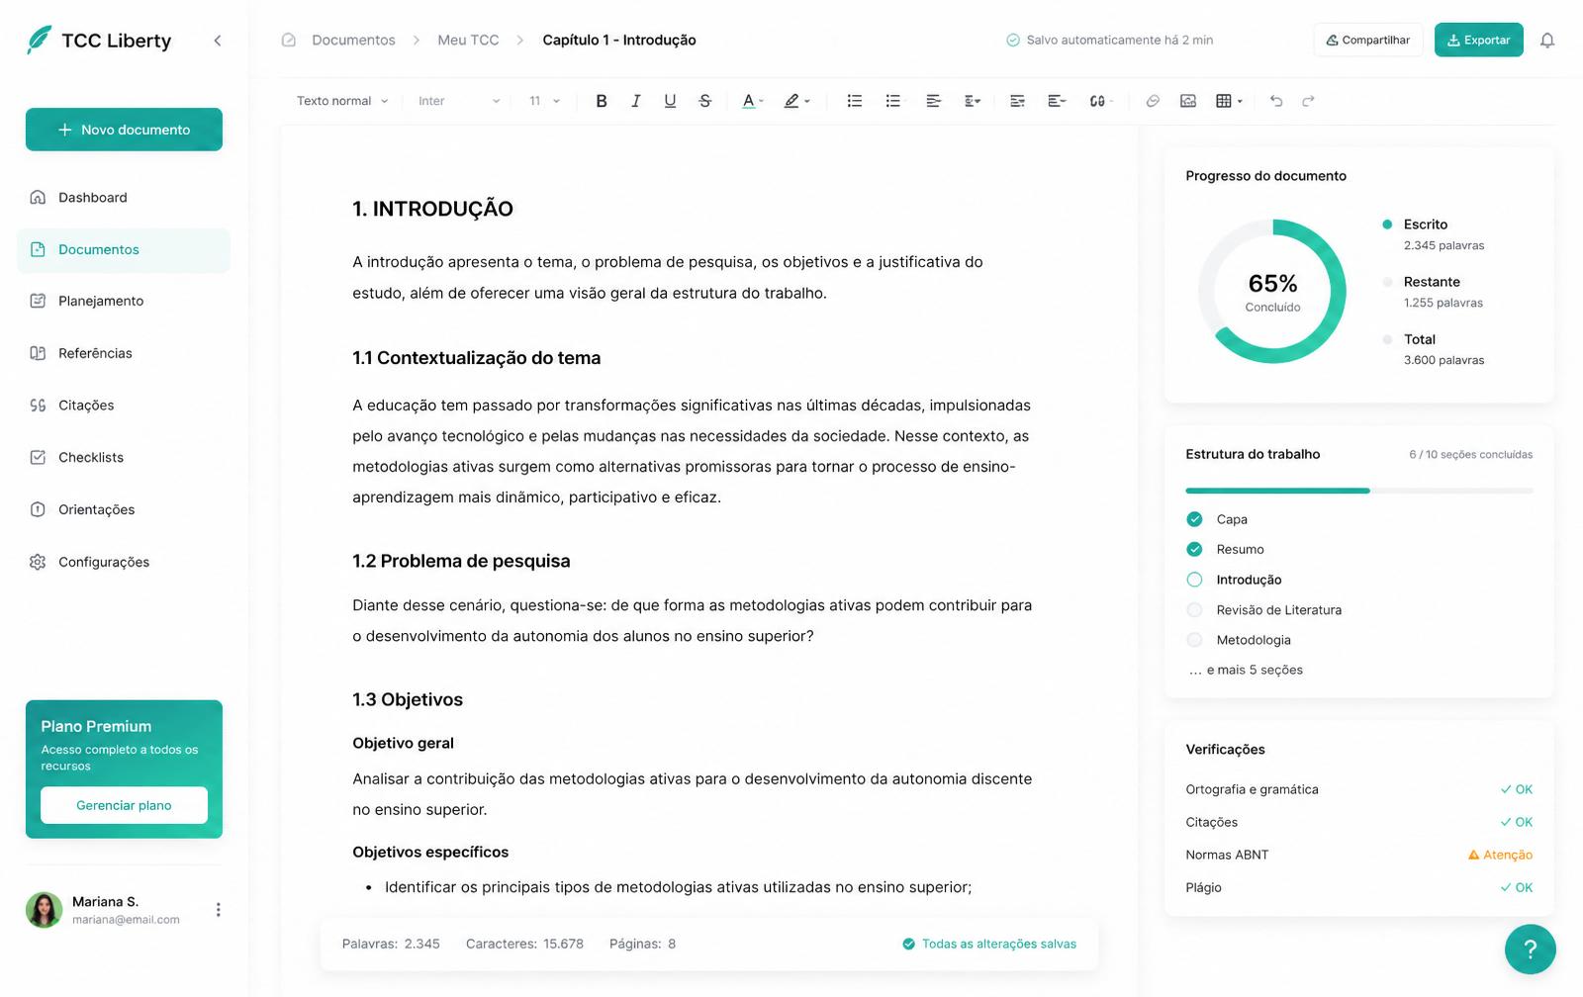Navigate to Documentos breadcrumb link
1583x997 pixels.
[x=353, y=41]
